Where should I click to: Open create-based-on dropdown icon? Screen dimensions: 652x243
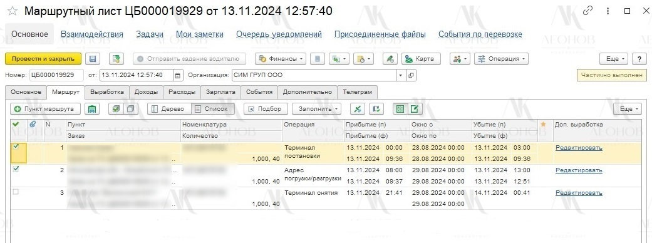[x=339, y=59]
